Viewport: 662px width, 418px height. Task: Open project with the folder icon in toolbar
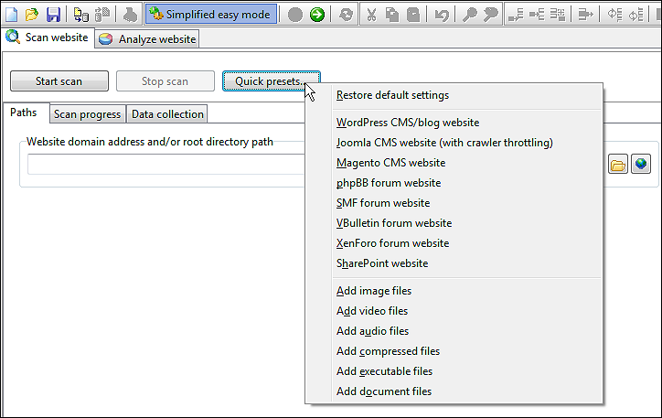pyautogui.click(x=32, y=15)
